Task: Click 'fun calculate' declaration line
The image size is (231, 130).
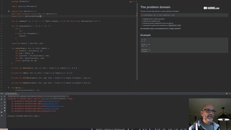Action: click(x=30, y=48)
